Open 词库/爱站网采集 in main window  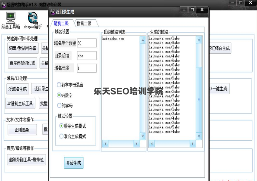tap(23, 48)
